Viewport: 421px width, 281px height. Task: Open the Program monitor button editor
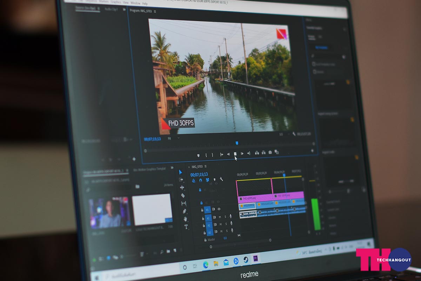(312, 151)
